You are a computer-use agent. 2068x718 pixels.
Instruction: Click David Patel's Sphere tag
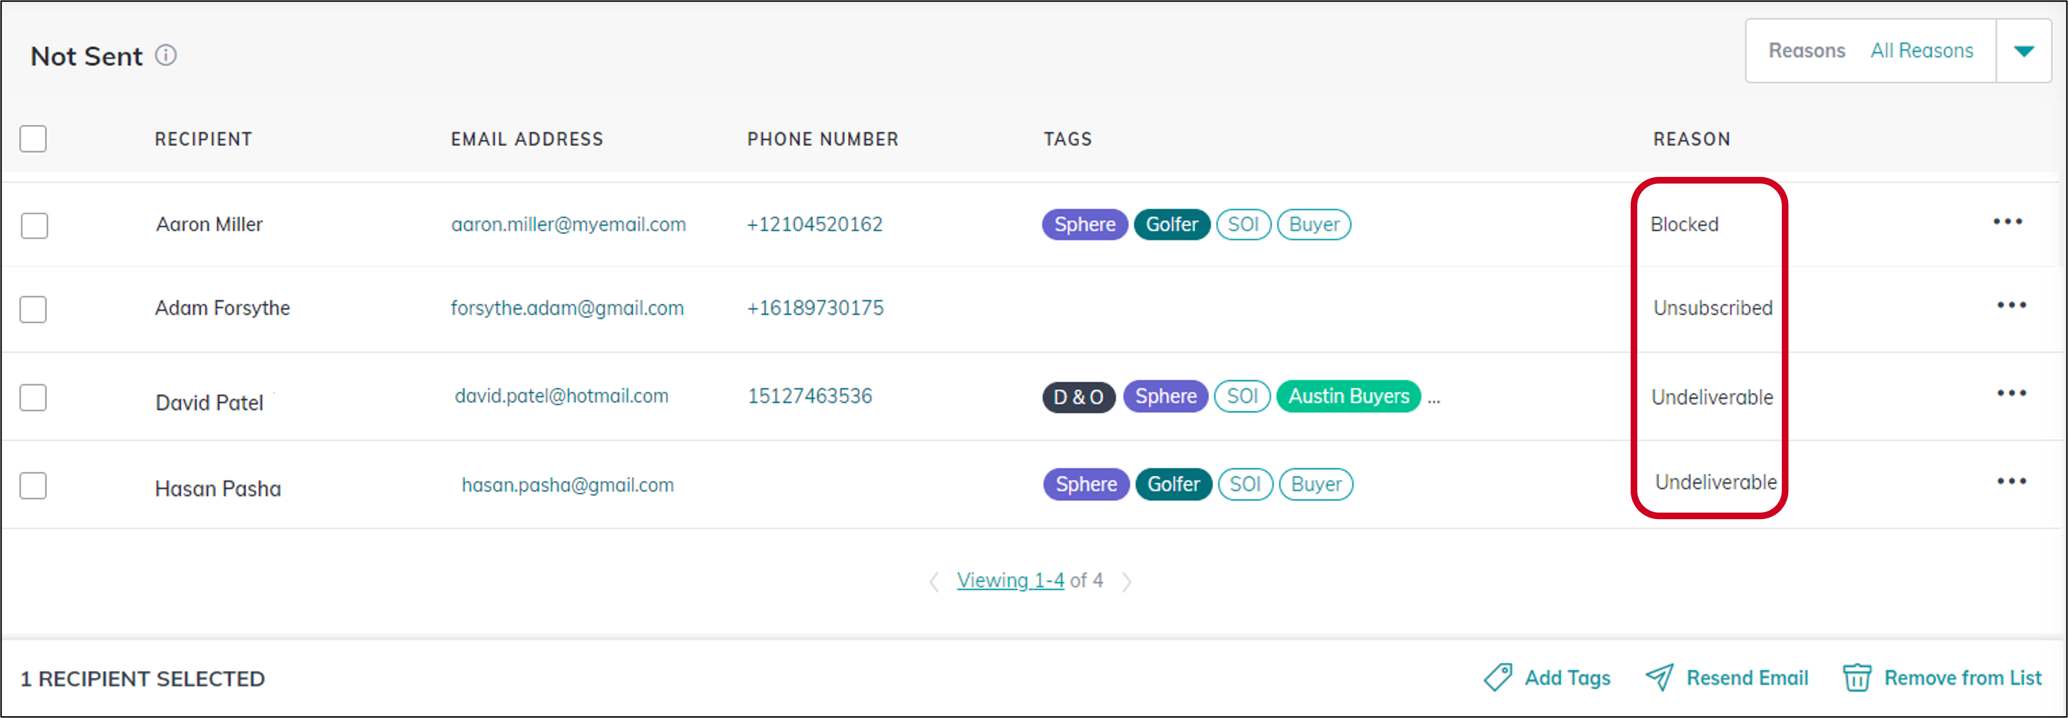pos(1165,396)
